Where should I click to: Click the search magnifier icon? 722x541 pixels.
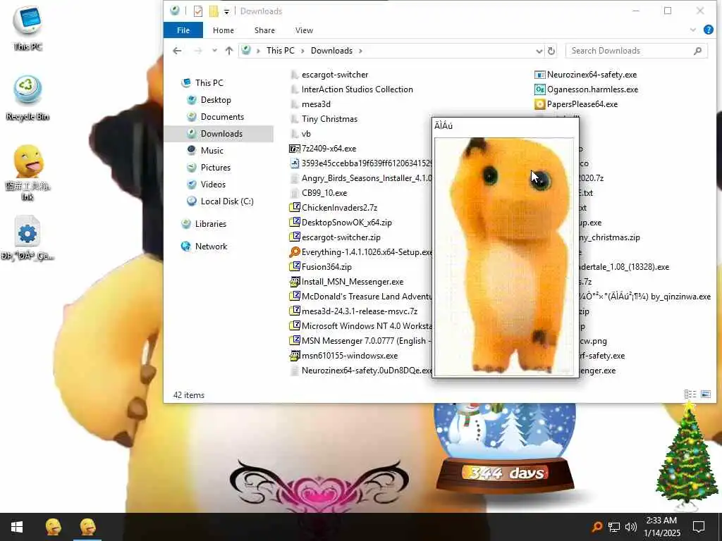[x=697, y=51]
